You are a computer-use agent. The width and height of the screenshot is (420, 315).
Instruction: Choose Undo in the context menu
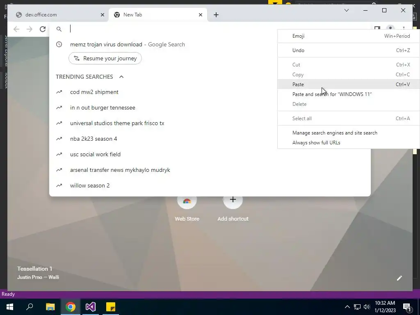[x=349, y=50]
